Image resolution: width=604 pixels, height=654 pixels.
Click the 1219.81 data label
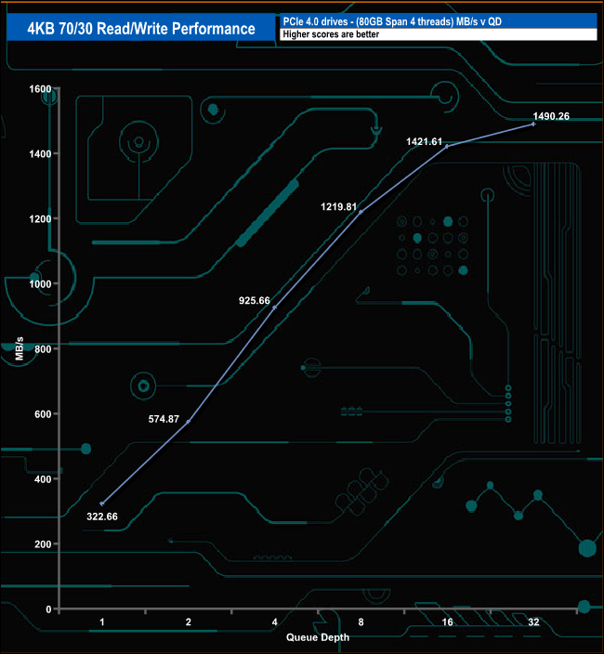click(339, 206)
